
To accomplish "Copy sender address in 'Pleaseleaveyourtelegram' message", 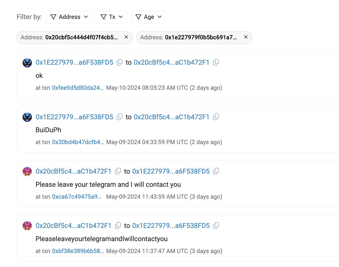I will coord(118,226).
